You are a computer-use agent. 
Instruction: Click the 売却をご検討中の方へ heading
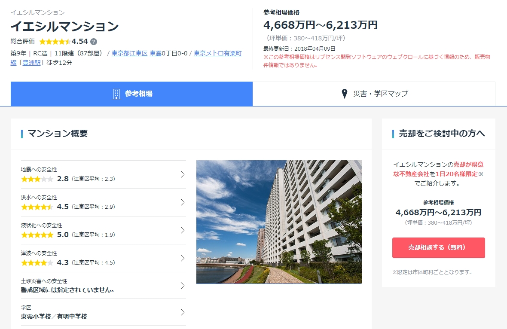[x=442, y=134]
